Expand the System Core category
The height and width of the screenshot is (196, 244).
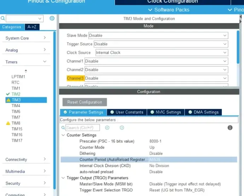(45, 38)
